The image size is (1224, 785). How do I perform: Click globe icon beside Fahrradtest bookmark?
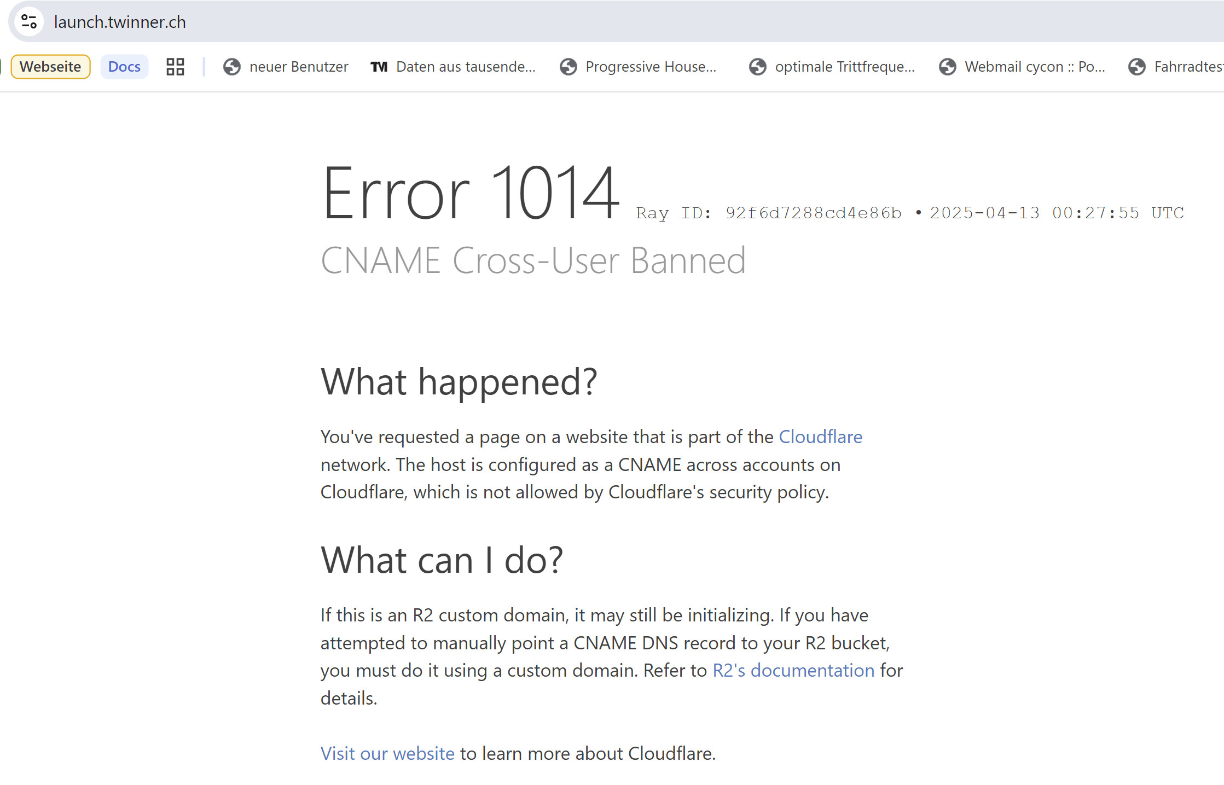[1136, 67]
